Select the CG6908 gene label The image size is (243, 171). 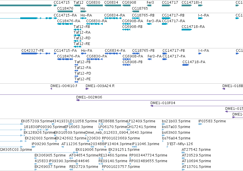[129, 3]
